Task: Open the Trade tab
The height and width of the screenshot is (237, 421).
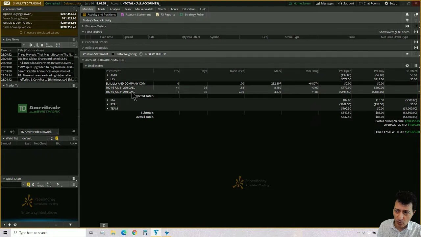Action: pos(101,9)
